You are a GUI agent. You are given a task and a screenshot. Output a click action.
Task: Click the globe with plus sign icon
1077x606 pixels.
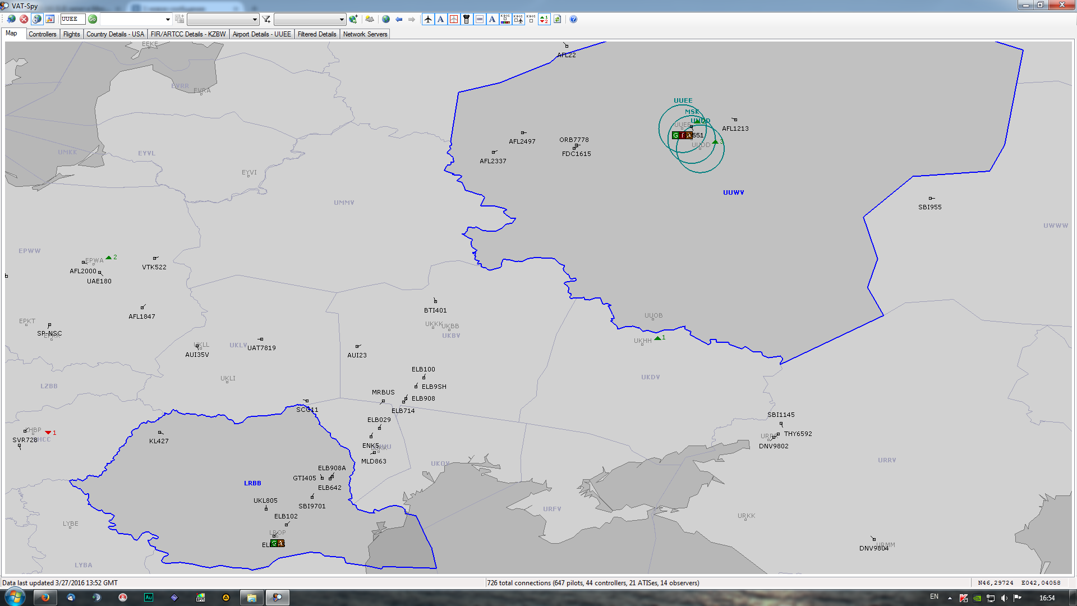[x=353, y=19]
